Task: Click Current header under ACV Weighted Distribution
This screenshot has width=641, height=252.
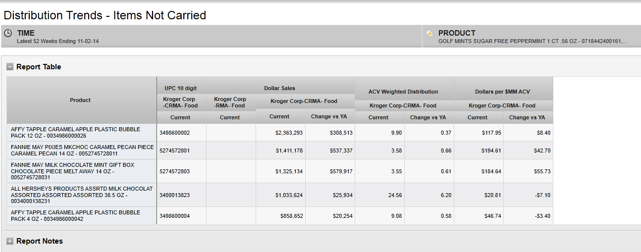Action: pos(378,117)
